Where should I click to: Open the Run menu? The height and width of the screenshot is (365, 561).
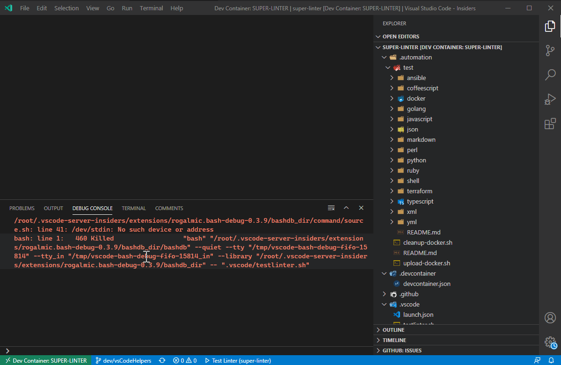tap(127, 8)
